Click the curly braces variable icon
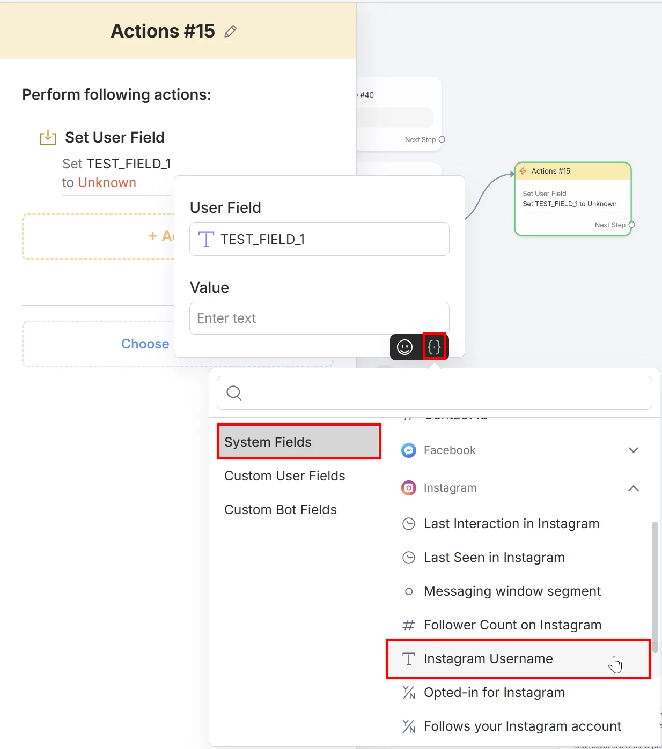The width and height of the screenshot is (662, 749). tap(434, 347)
